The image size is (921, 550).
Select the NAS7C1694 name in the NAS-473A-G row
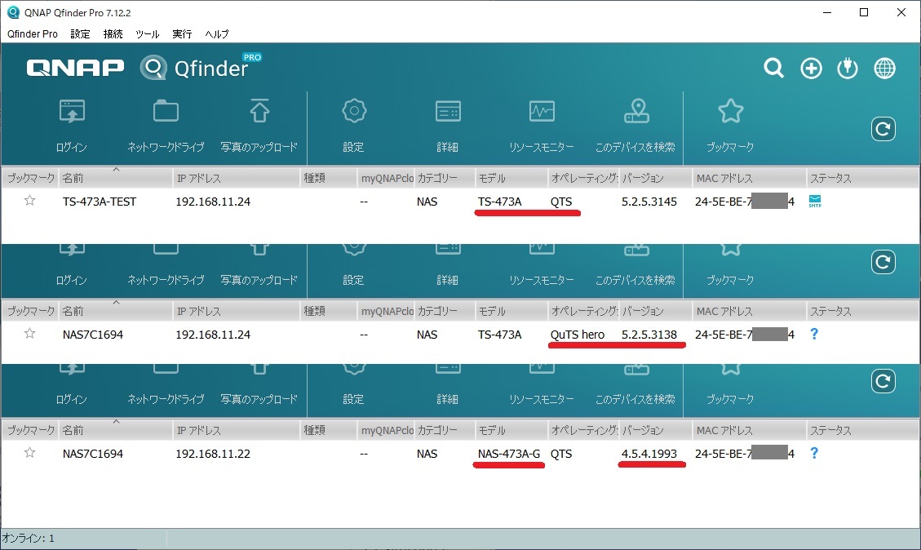pos(93,454)
